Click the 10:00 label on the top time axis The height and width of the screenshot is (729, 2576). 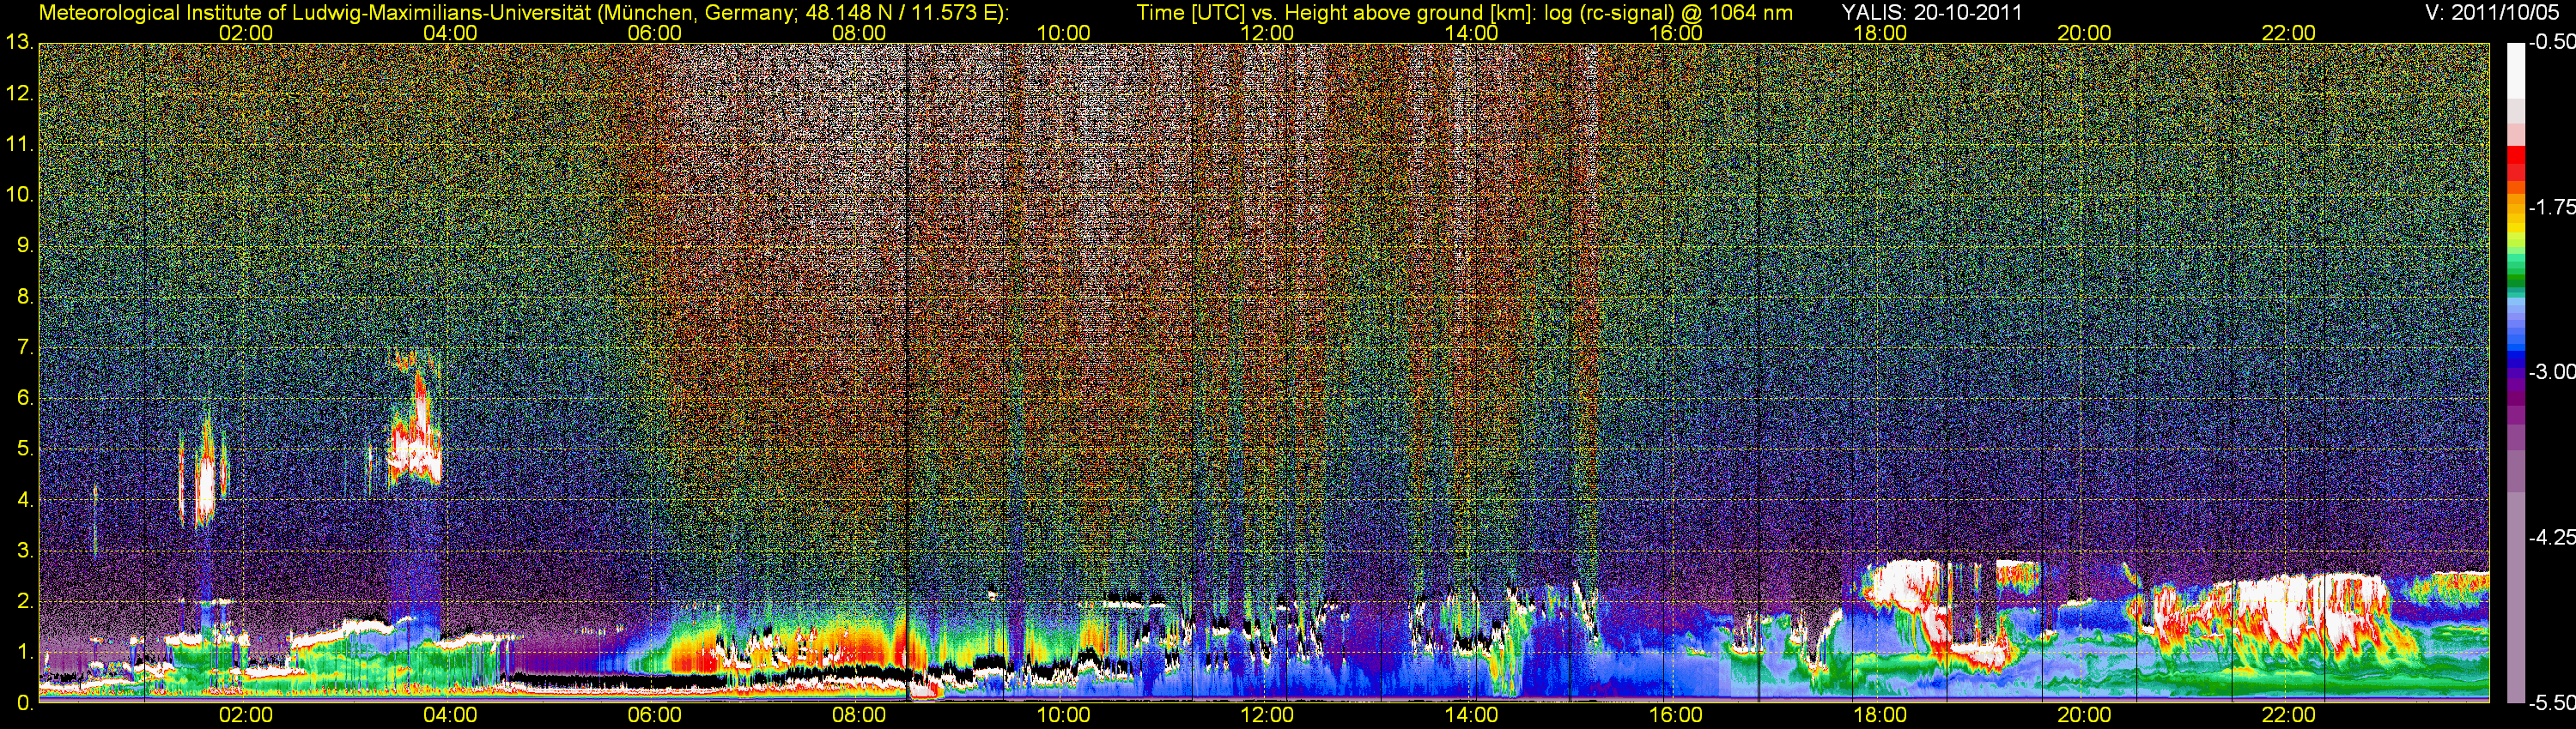1063,33
